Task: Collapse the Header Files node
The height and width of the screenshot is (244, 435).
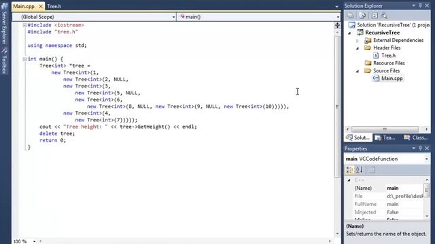Action: pos(358,48)
